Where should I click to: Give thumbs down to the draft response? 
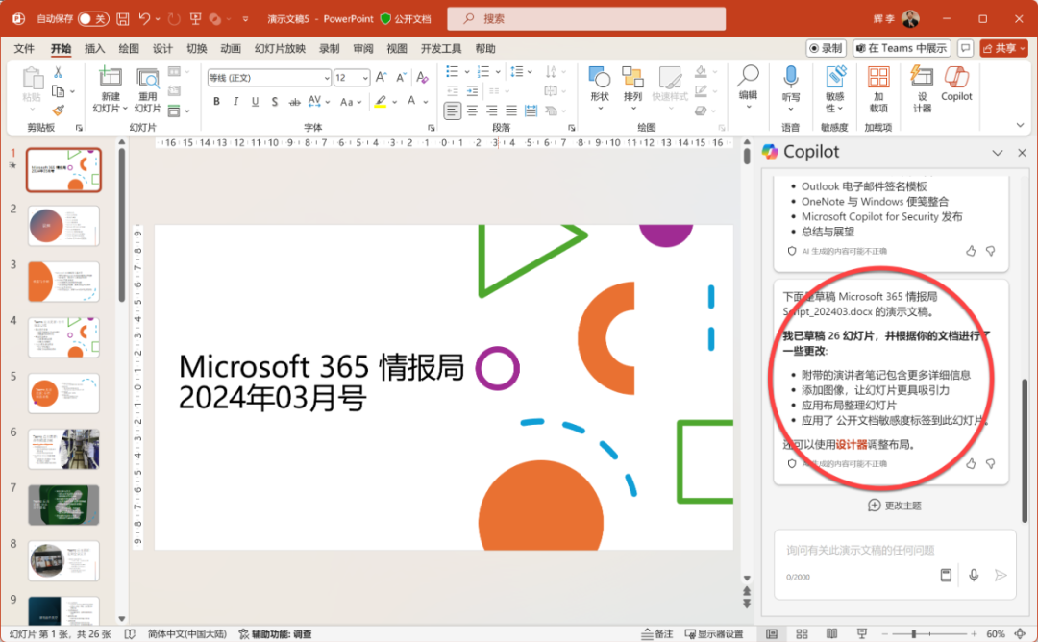[990, 464]
